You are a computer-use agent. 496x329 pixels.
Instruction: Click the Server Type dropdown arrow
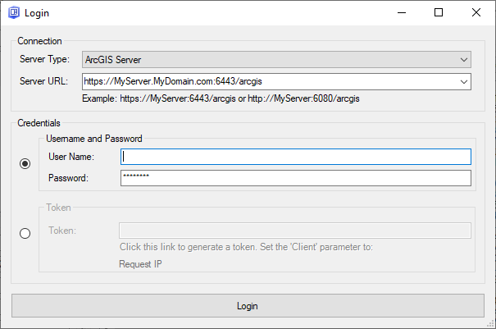click(464, 60)
